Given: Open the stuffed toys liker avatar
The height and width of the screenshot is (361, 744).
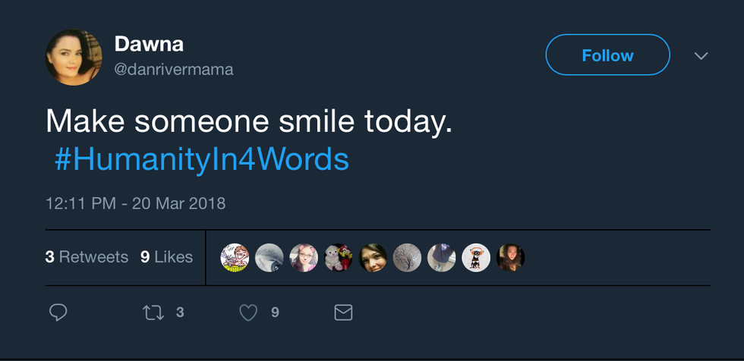Looking at the screenshot, I should [339, 258].
